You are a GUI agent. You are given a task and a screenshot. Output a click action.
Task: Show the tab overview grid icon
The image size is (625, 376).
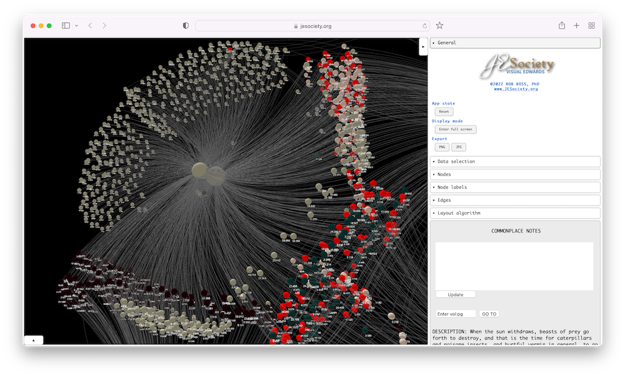point(591,26)
